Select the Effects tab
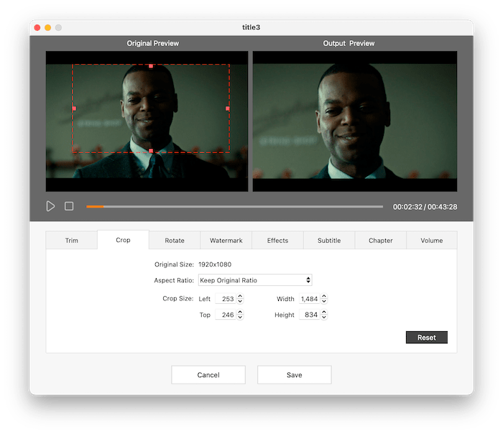 click(x=277, y=241)
